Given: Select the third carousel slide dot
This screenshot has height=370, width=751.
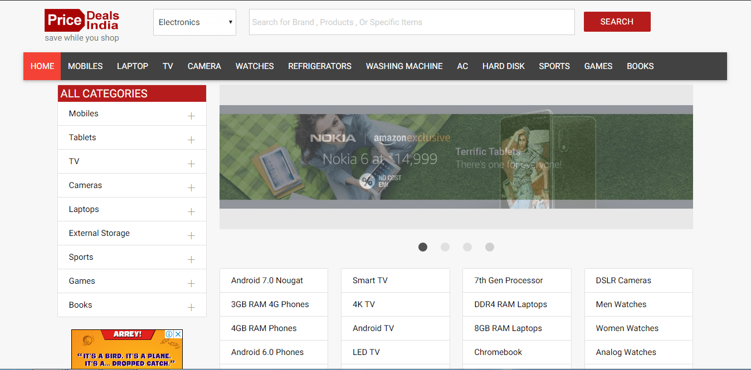Looking at the screenshot, I should pyautogui.click(x=467, y=247).
